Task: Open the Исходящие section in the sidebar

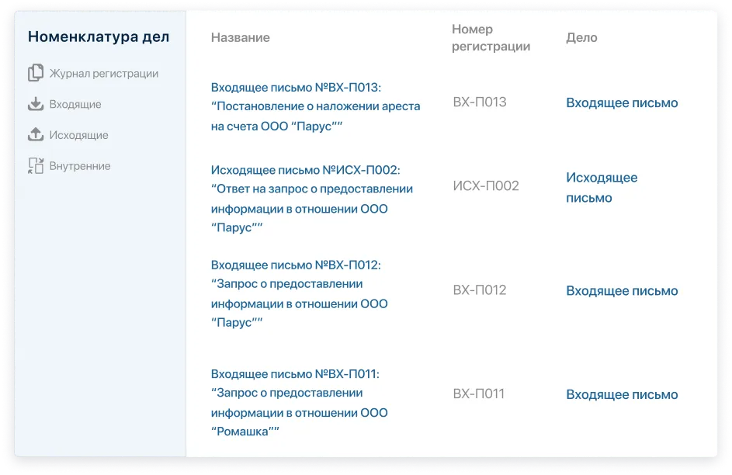Action: click(x=79, y=135)
